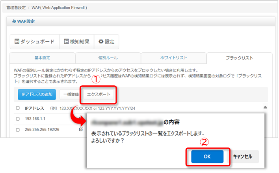Click the flame icon beside WAF設定
279x173 pixels.
(x=14, y=21)
